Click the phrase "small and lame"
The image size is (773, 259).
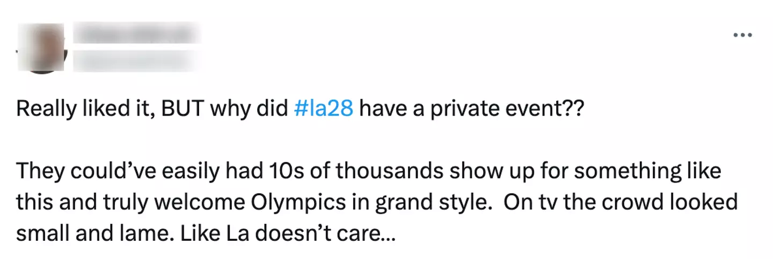[x=80, y=234]
